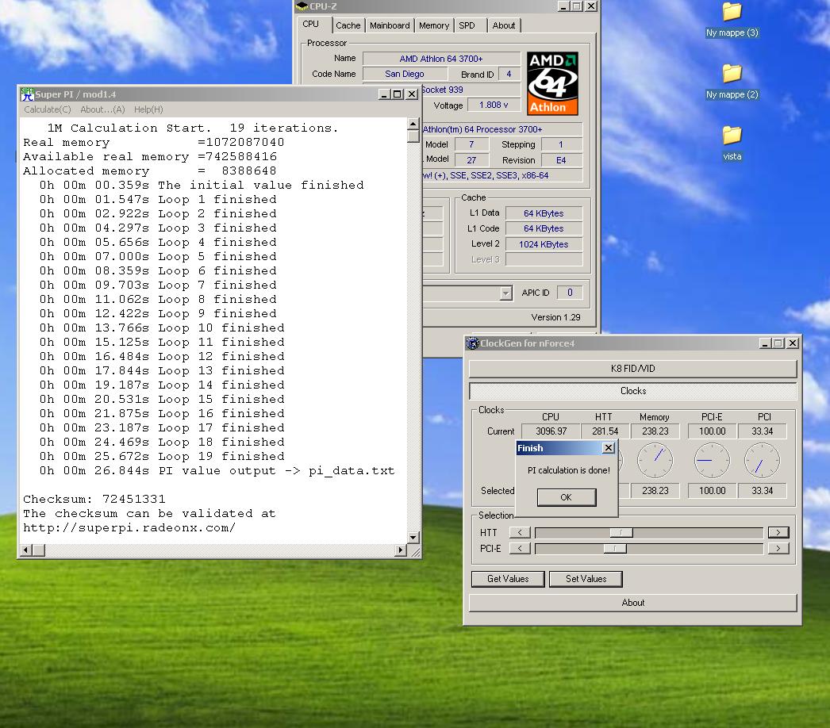Click the current HTT clock field 281.54
The height and width of the screenshot is (728, 830).
[x=605, y=431]
